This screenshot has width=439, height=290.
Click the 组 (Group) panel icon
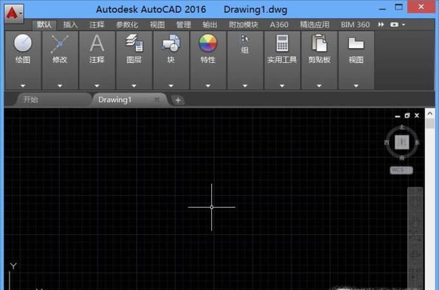click(x=245, y=40)
